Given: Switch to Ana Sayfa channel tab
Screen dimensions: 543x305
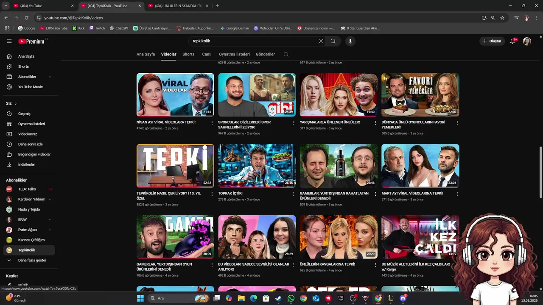Looking at the screenshot, I should [x=146, y=54].
